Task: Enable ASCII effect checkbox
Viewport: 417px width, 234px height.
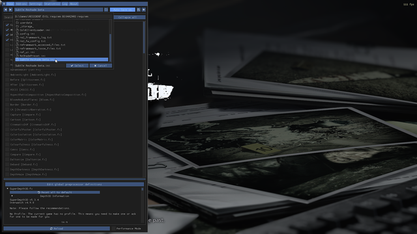Action: (x=7, y=90)
